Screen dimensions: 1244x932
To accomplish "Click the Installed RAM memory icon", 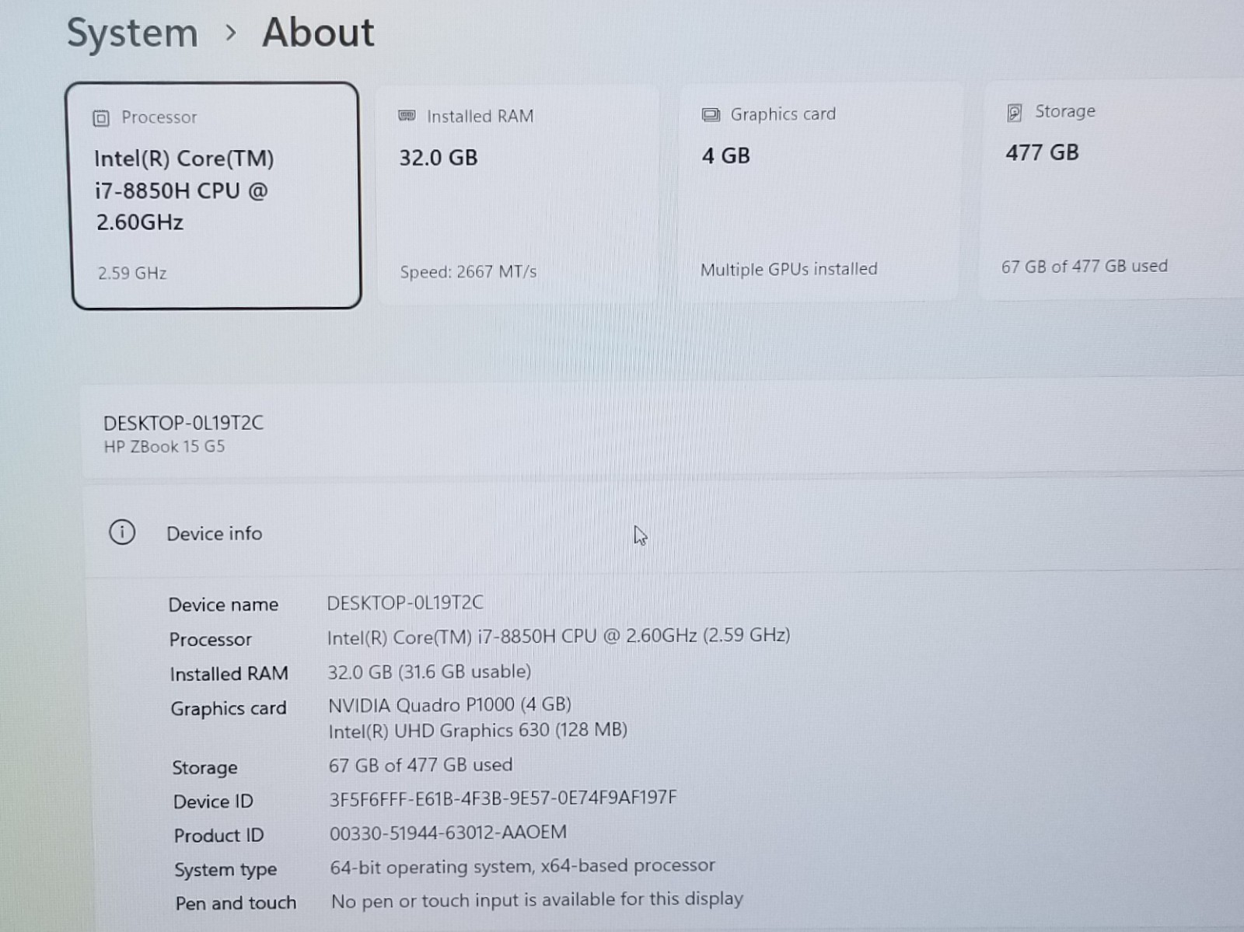I will [407, 116].
